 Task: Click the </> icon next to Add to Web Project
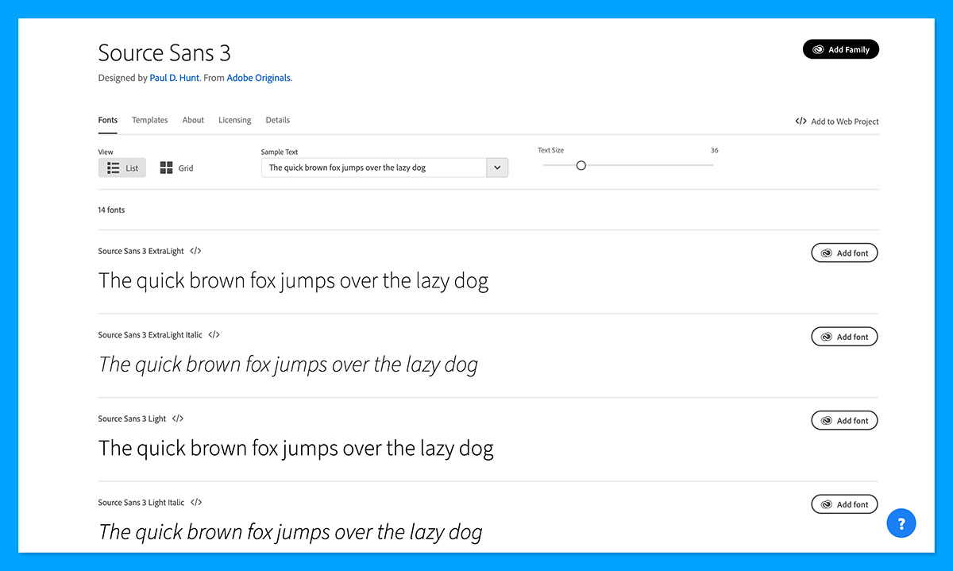tap(801, 121)
